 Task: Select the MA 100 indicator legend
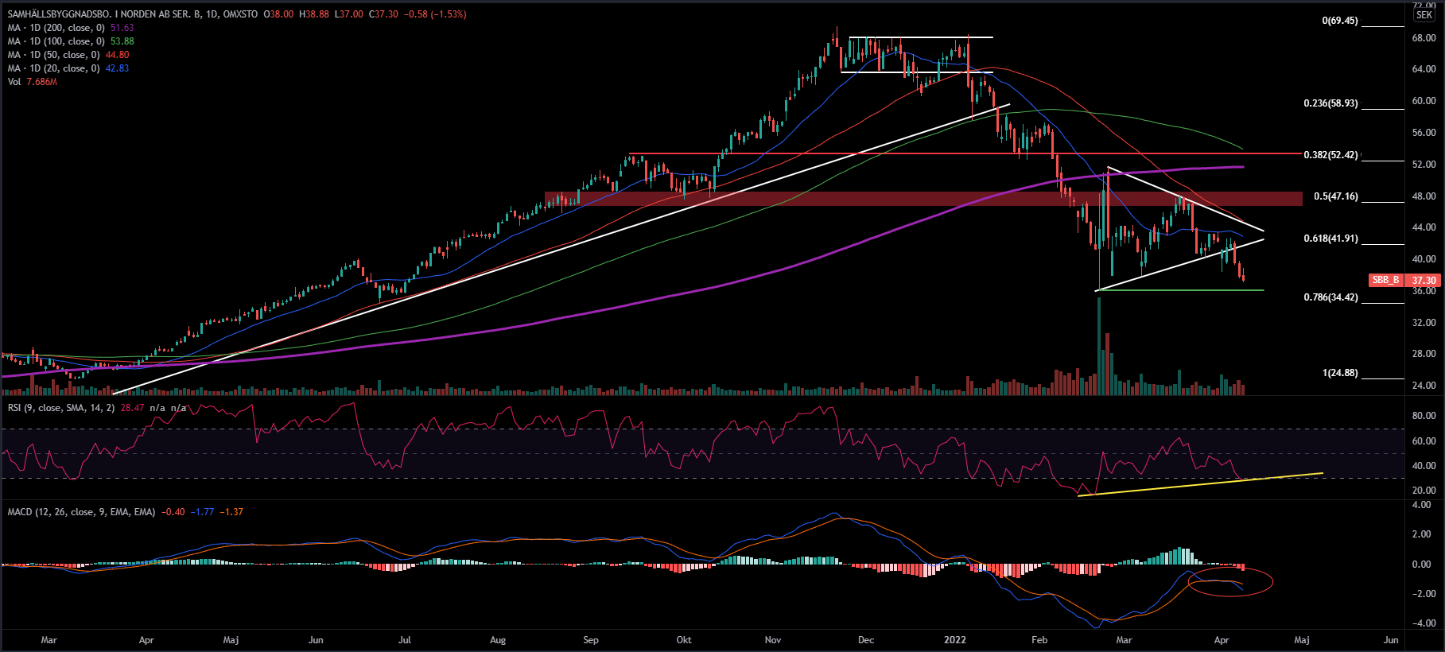pyautogui.click(x=56, y=41)
